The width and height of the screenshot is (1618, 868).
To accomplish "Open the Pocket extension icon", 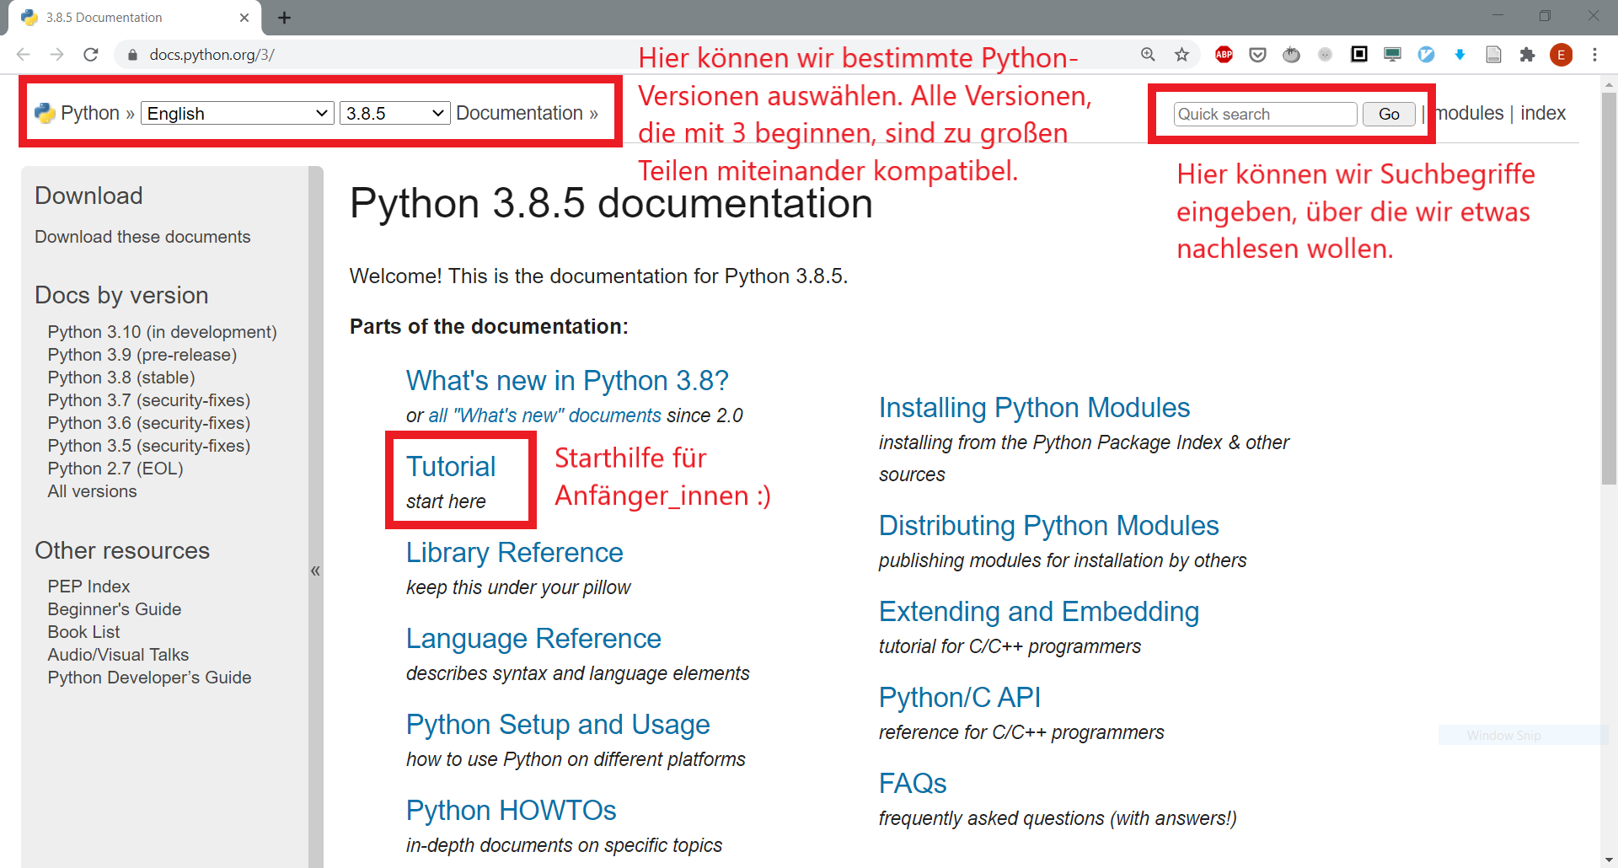I will coord(1257,55).
